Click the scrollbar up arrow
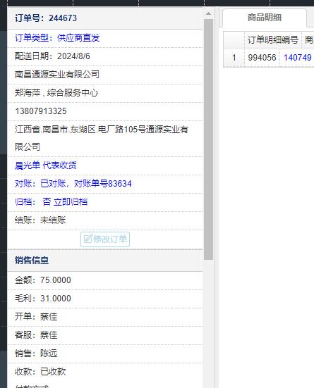Image resolution: width=314 pixels, height=388 pixels. [x=208, y=14]
